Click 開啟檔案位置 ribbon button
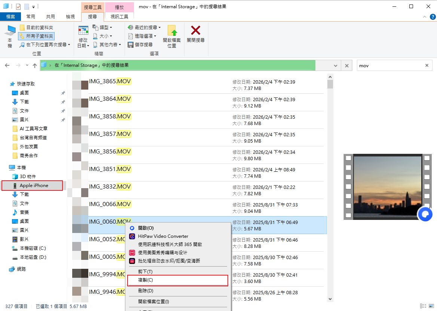 [x=172, y=36]
